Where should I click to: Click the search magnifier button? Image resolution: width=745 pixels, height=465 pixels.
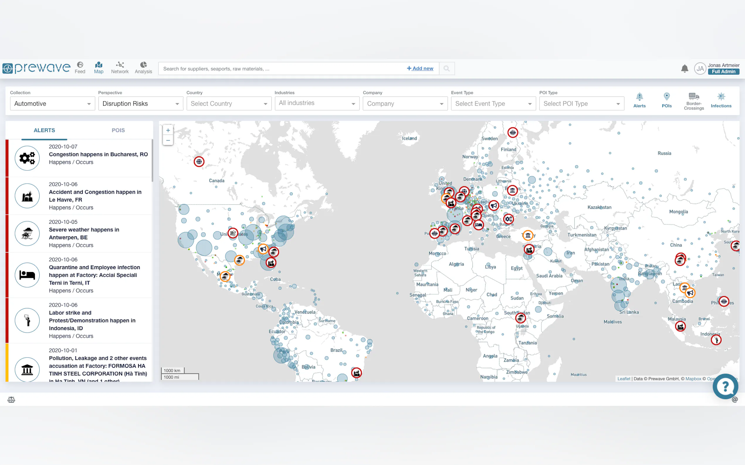coord(447,69)
